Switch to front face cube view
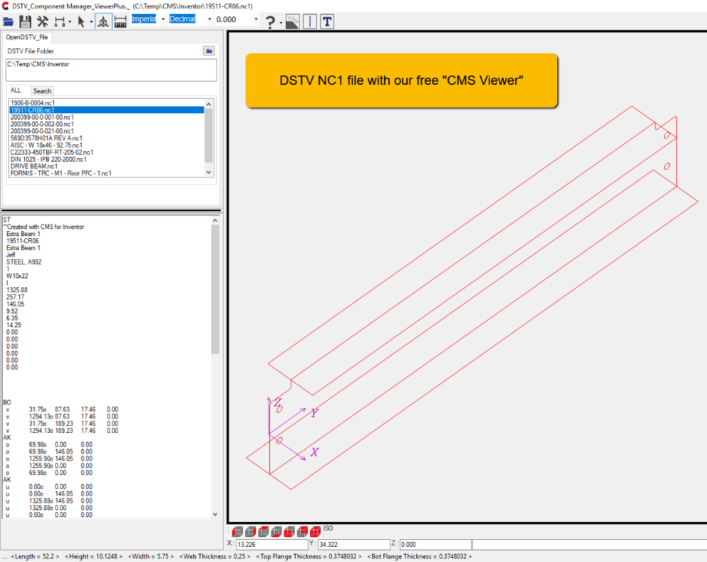The image size is (707, 562). (x=289, y=532)
